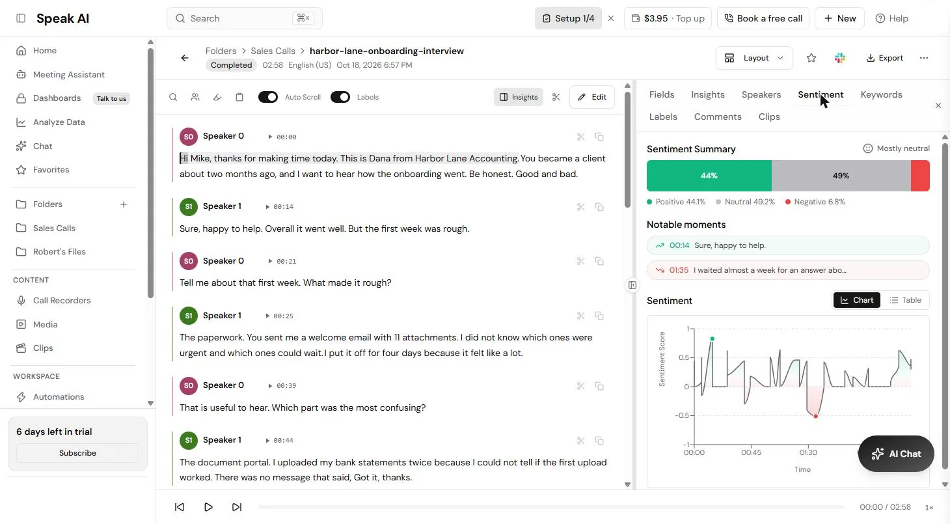Image resolution: width=950 pixels, height=524 pixels.
Task: Seek on the audio progress bar
Action: coord(551,507)
